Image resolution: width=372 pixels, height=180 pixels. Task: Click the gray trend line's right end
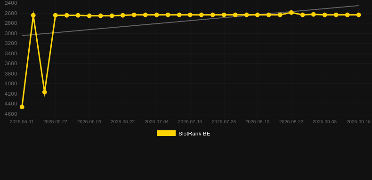pos(358,6)
